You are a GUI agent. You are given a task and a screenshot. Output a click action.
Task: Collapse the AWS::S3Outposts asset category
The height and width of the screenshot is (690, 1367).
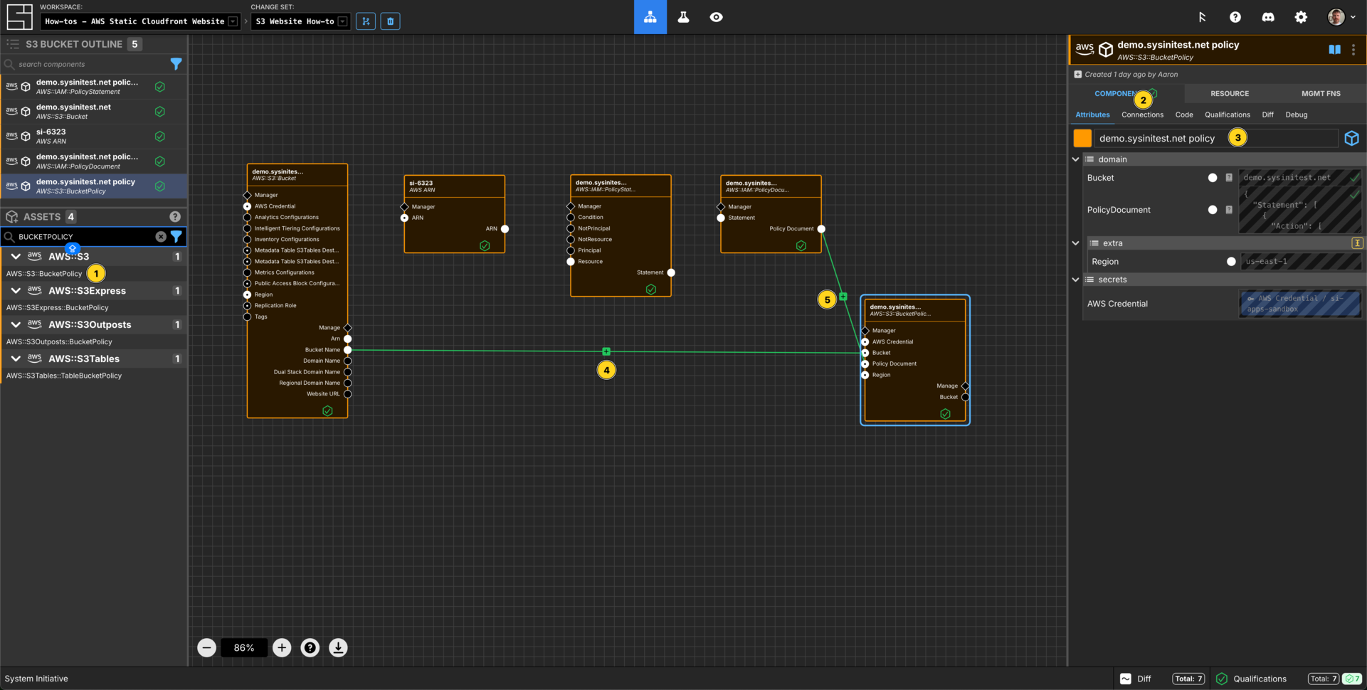[x=16, y=324]
